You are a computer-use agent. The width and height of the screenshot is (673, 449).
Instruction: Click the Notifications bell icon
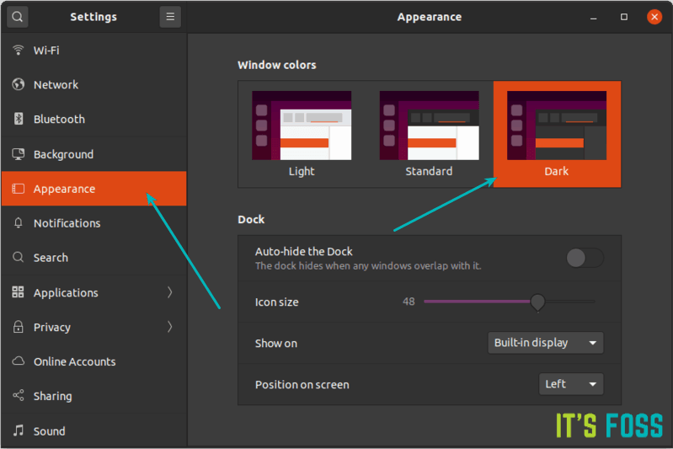pos(18,223)
